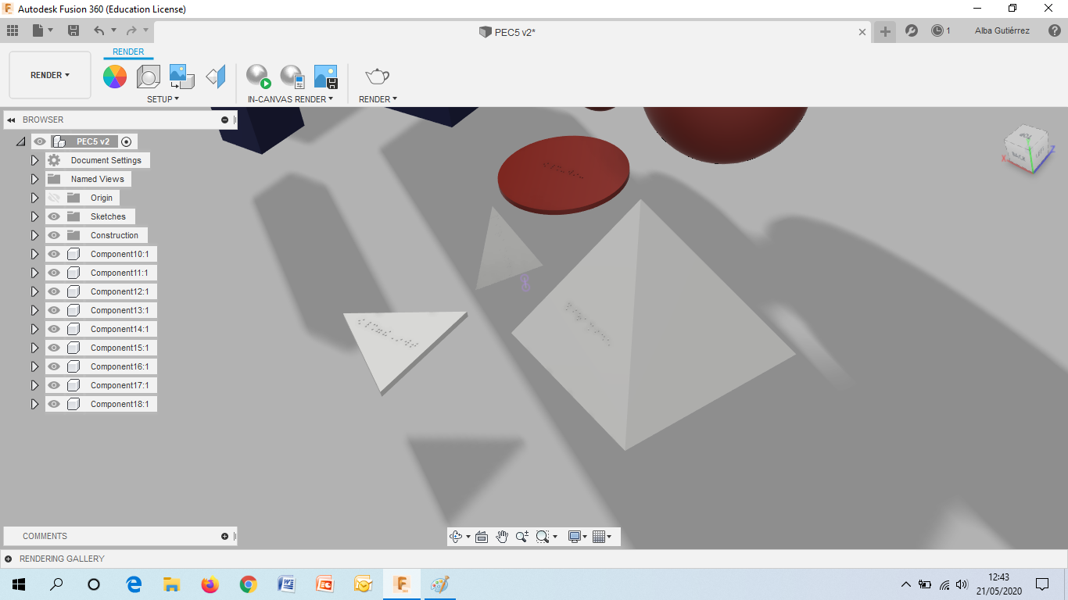Expand Component11:1 tree node

[34, 273]
